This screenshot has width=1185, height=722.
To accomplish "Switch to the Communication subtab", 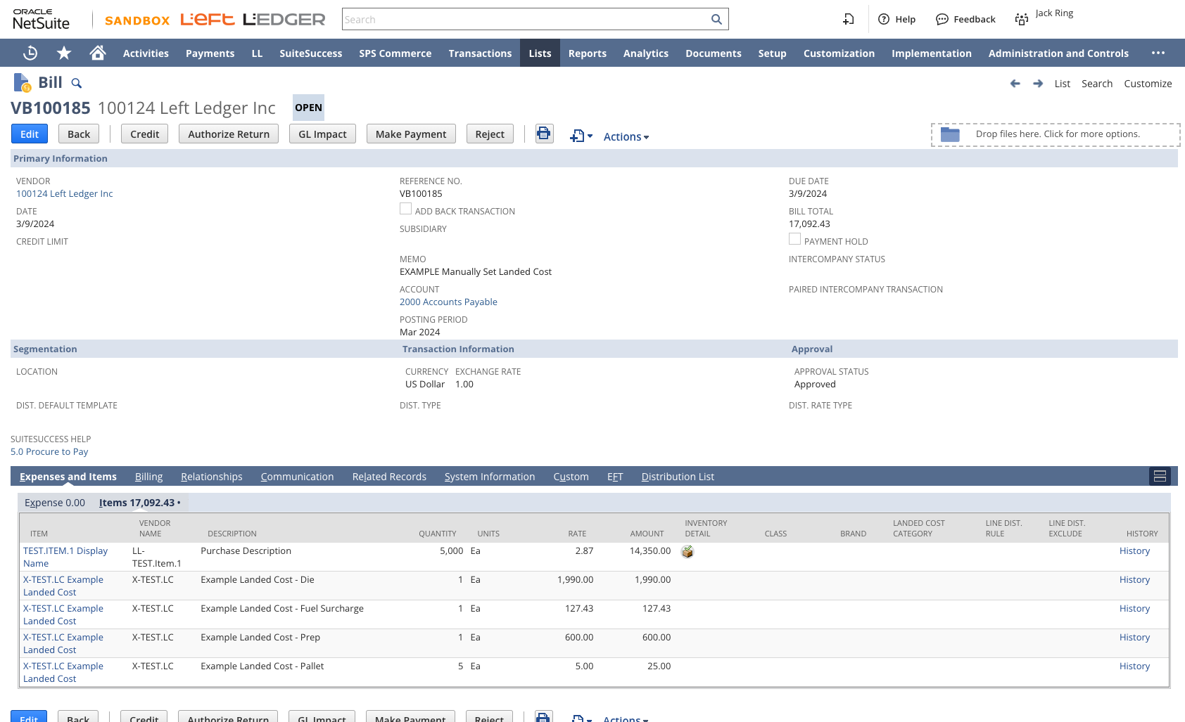I will [297, 476].
